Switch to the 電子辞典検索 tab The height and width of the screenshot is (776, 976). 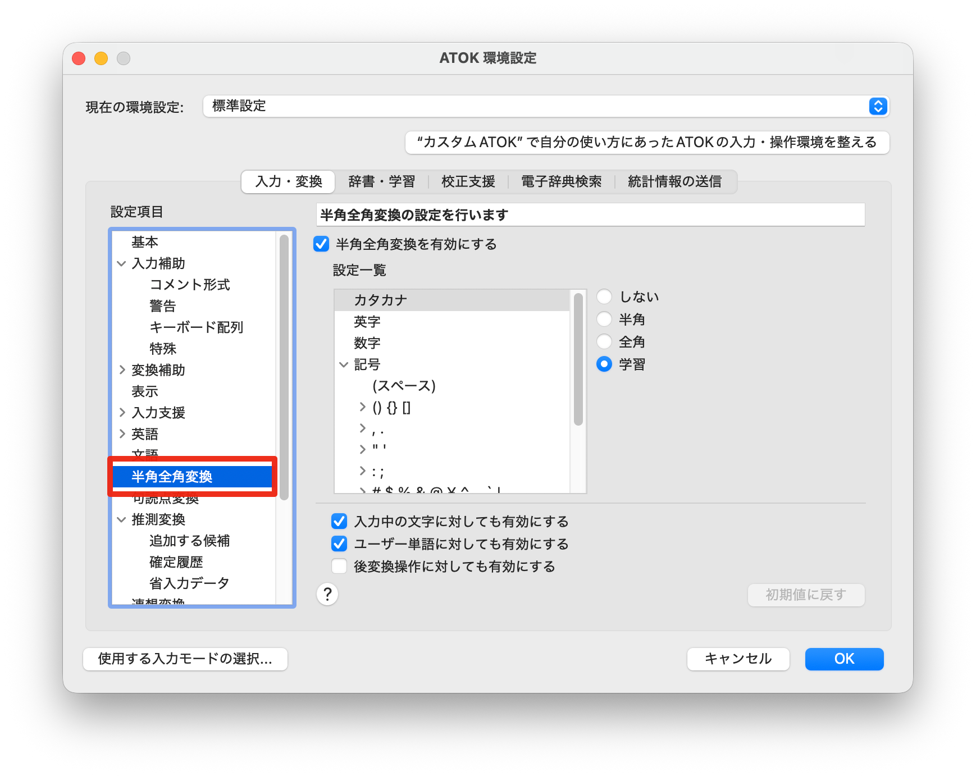coord(561,181)
